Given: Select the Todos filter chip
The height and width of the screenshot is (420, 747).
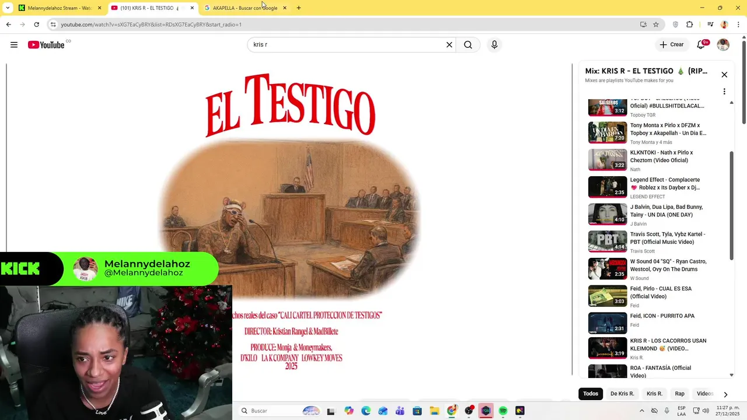Looking at the screenshot, I should [x=591, y=394].
